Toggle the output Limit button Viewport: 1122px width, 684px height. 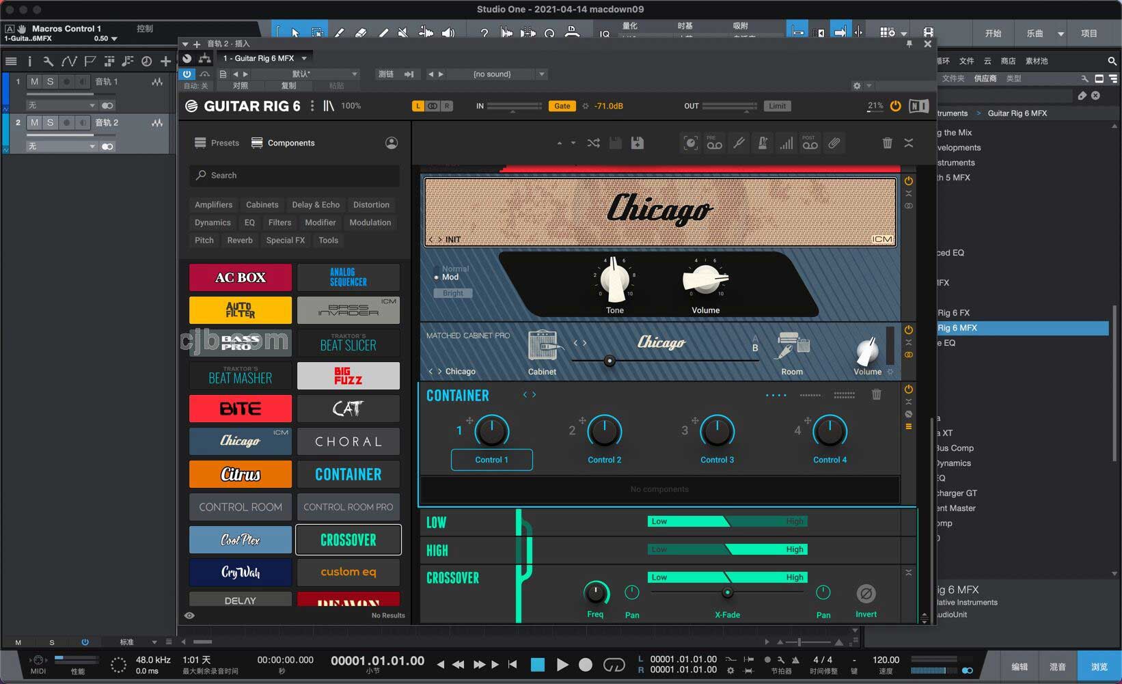coord(777,106)
